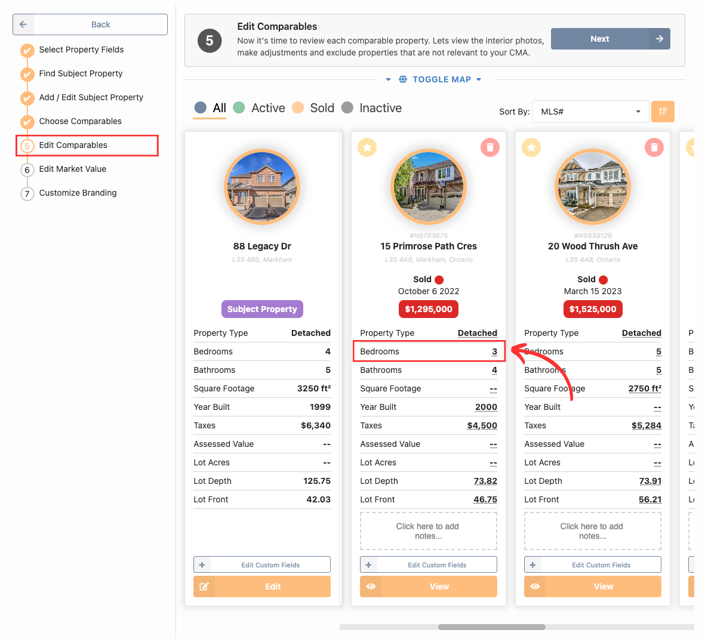Click the 88 Legacy Dr house photo

coord(261,187)
